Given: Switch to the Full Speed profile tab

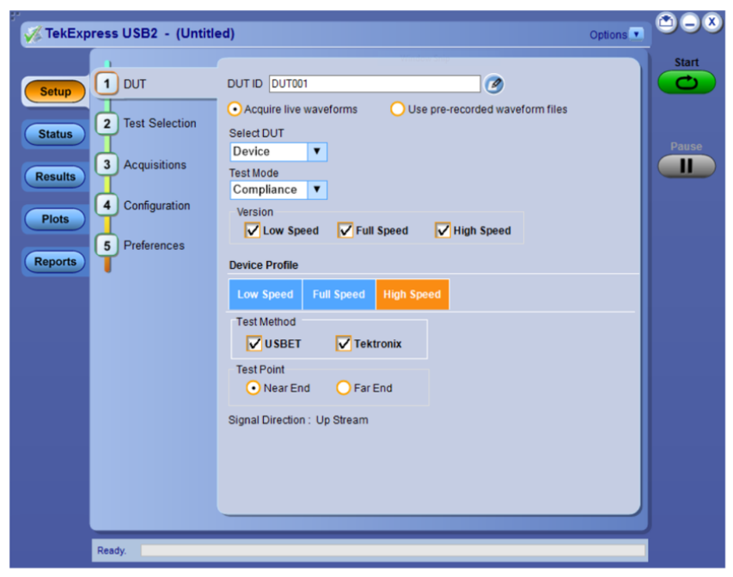Looking at the screenshot, I should 339,295.
